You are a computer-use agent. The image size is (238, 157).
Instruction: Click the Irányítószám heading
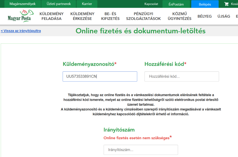point(119,130)
